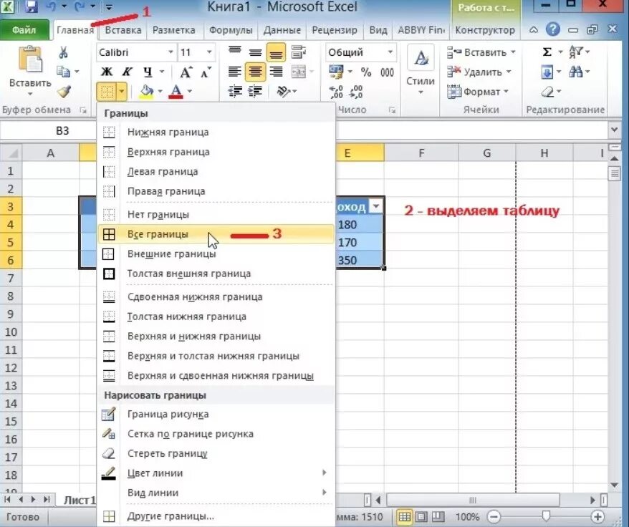This screenshot has height=527, width=629.
Task: Click the horizontal scrollbar
Action: 473,500
